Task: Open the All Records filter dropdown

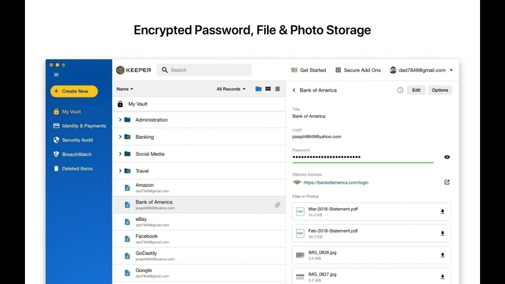Action: point(231,89)
